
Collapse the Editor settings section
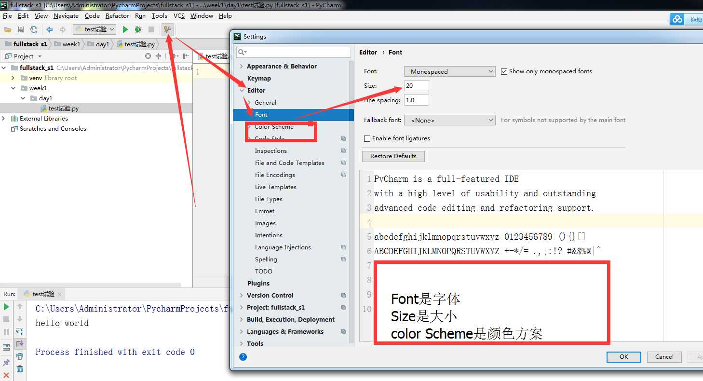pyautogui.click(x=242, y=91)
